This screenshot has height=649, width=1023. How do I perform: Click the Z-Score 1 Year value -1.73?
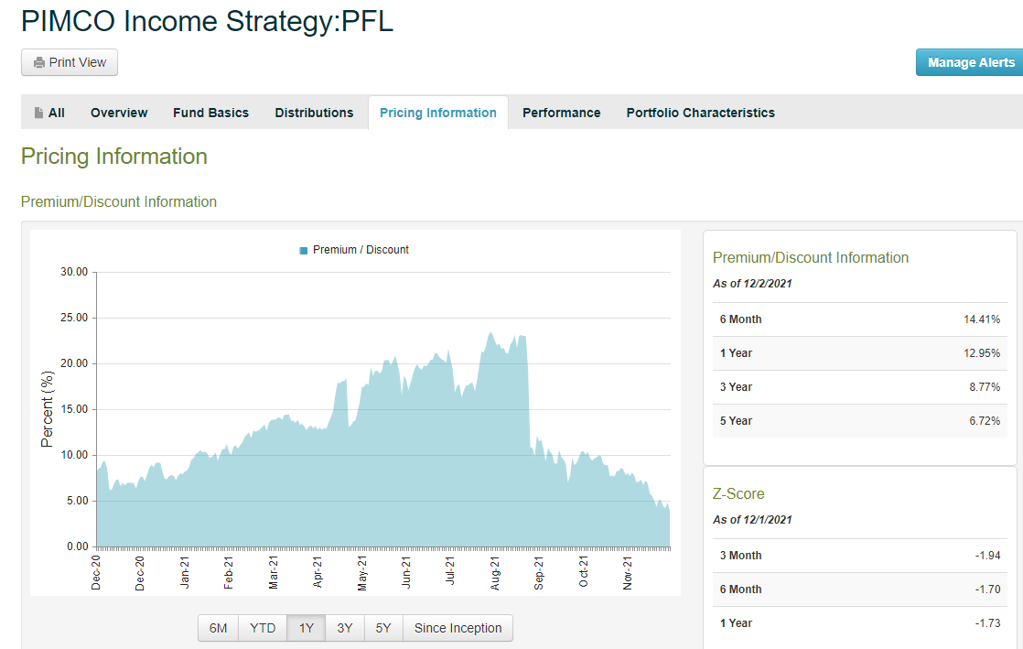pos(987,623)
